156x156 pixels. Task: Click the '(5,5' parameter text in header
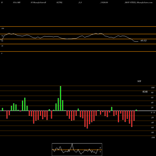pyautogui.click(x=80, y=2)
